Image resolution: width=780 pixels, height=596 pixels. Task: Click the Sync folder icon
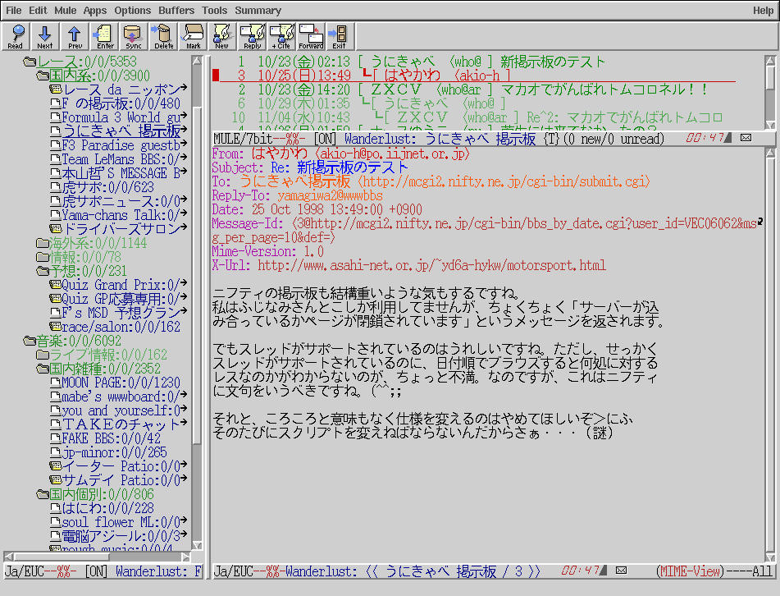click(x=134, y=36)
